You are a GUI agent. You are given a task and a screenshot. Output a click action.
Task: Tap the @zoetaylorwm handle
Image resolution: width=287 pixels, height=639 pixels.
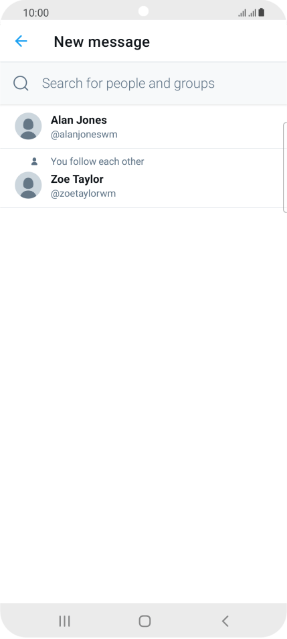pyautogui.click(x=83, y=194)
